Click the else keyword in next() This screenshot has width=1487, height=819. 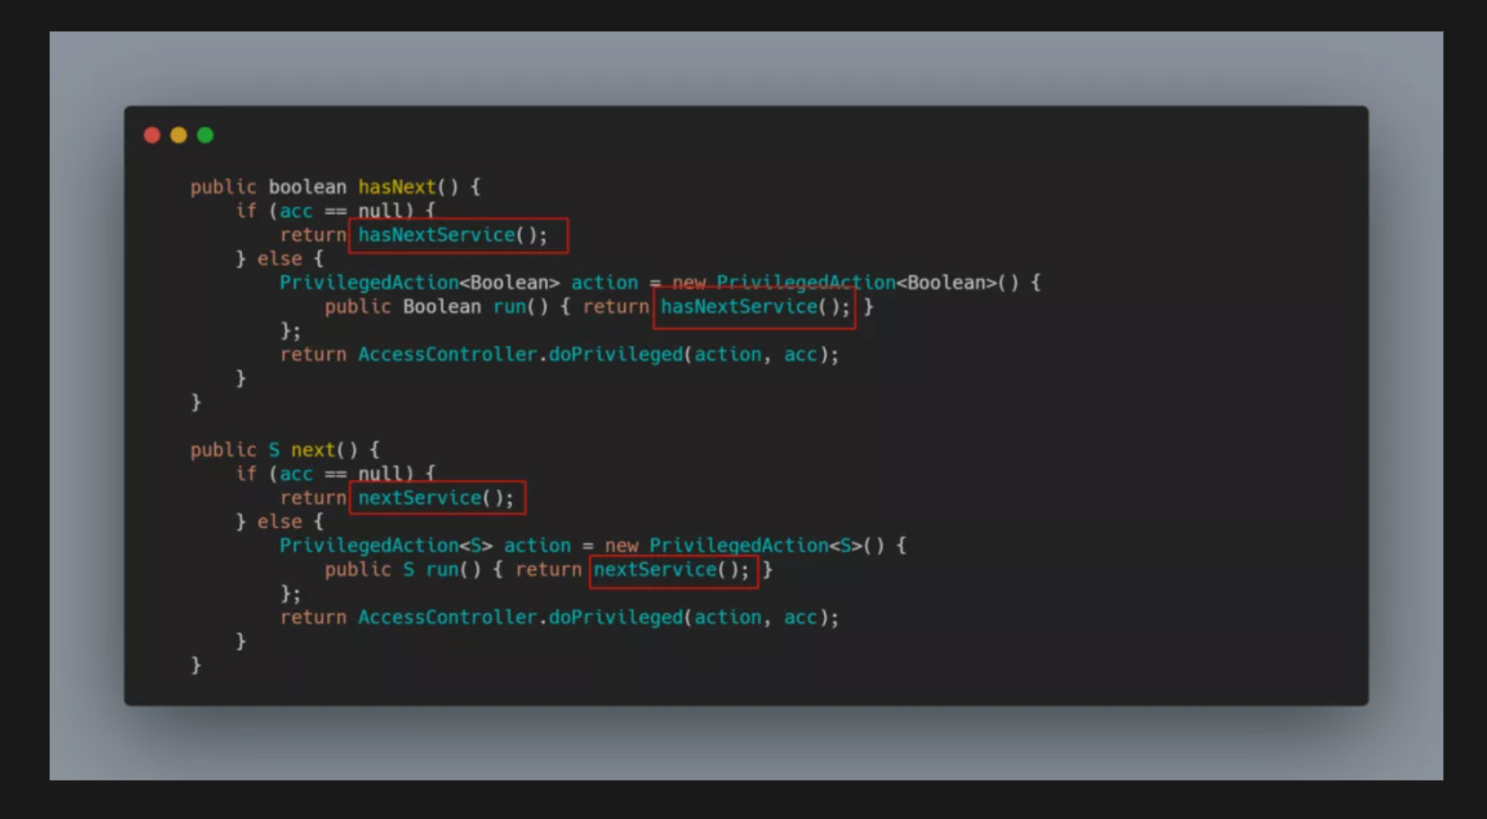279,522
